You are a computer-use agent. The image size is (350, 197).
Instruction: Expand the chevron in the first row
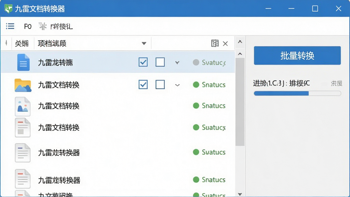click(x=177, y=63)
